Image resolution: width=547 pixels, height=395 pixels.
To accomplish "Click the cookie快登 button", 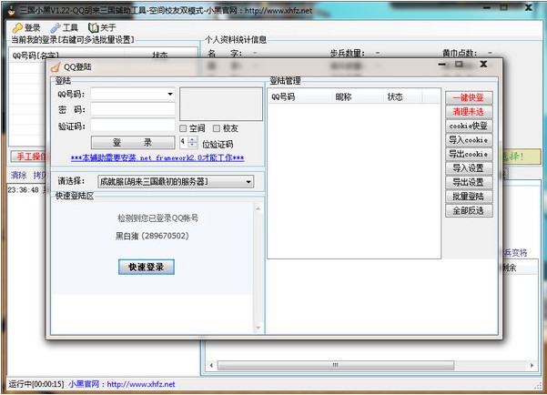I will tap(469, 126).
